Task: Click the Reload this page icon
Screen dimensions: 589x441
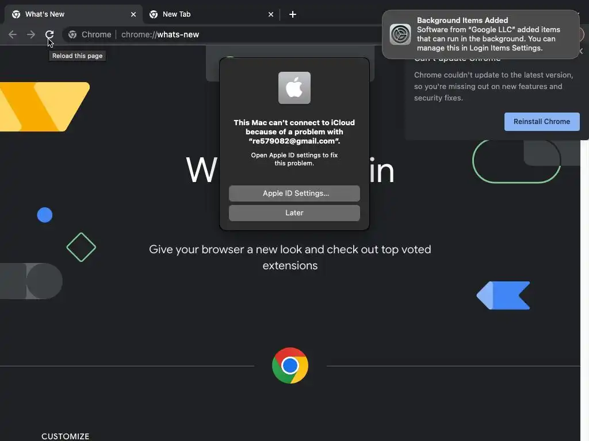Action: coord(49,34)
